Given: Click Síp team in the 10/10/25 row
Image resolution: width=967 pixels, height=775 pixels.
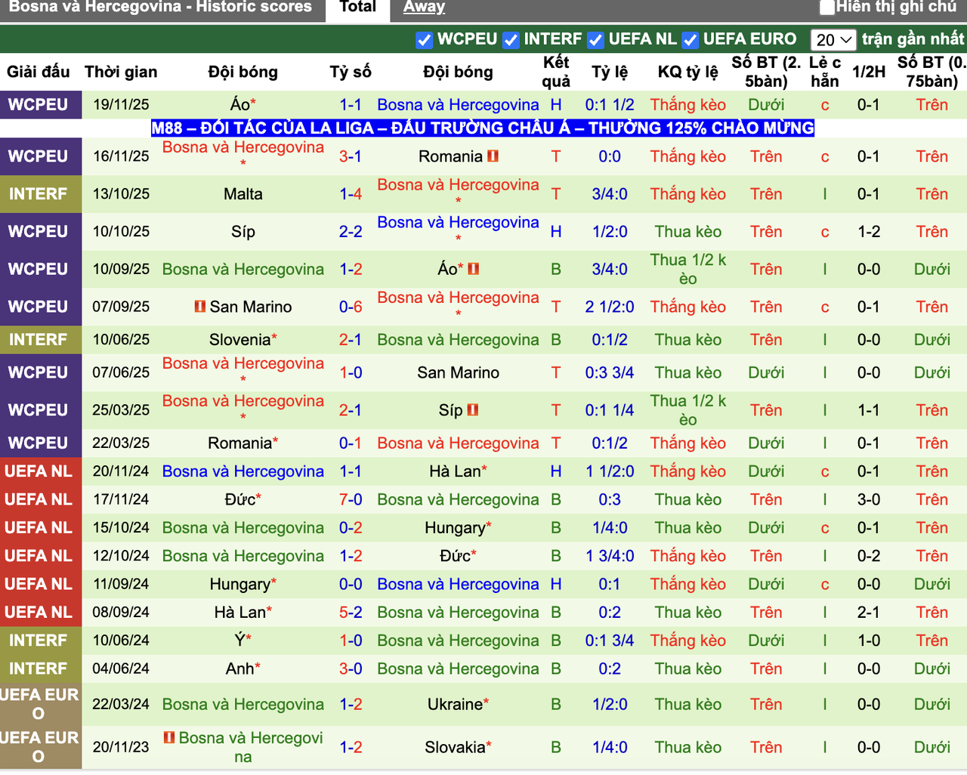Looking at the screenshot, I should point(243,232).
